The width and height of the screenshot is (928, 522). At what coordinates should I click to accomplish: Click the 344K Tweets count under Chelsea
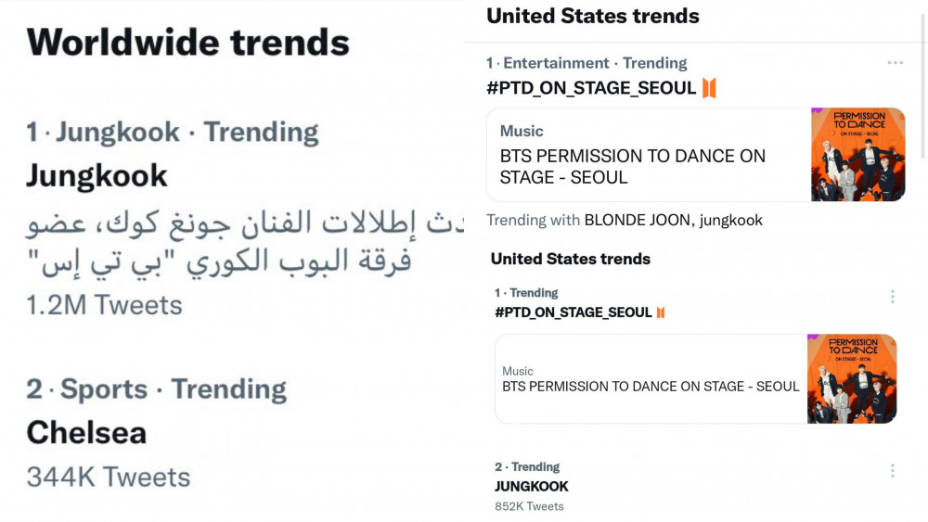tap(109, 477)
